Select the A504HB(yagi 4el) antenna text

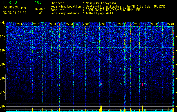pyautogui.click(x=99, y=13)
